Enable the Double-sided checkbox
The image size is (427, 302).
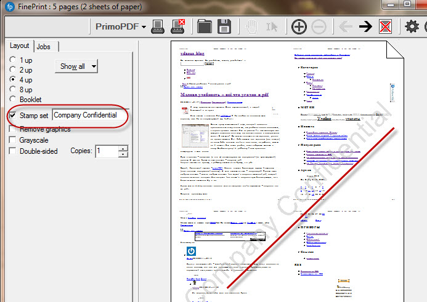13,151
